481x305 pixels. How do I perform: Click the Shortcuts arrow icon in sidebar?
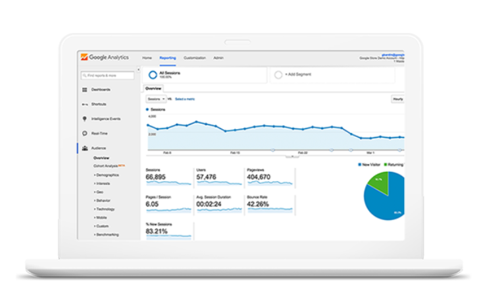[85, 104]
